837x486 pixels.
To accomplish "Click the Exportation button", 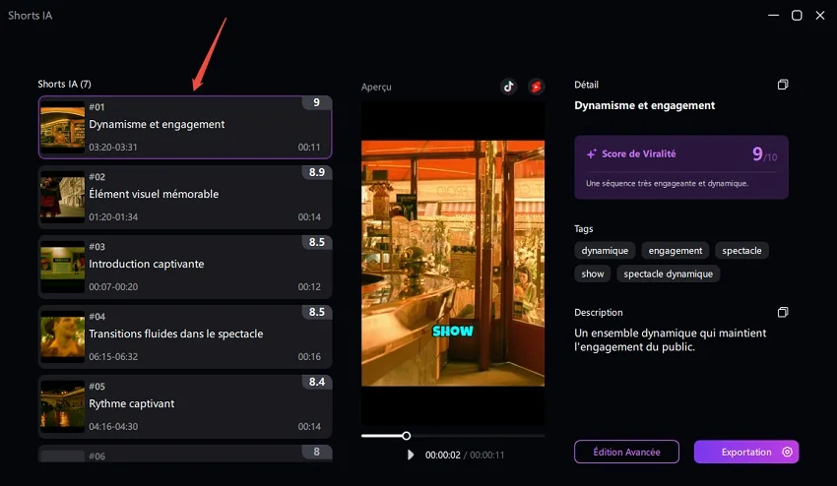I will tap(745, 452).
